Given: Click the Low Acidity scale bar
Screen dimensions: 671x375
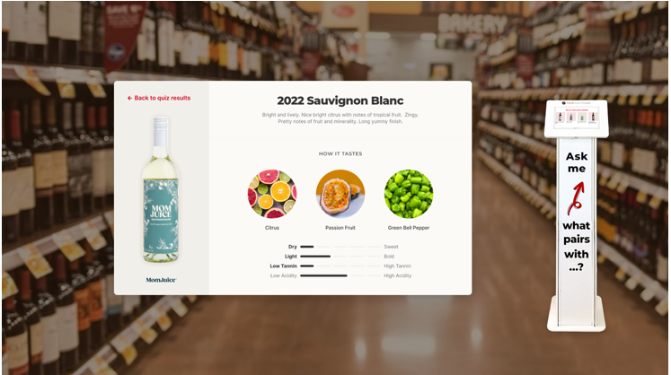Looking at the screenshot, I should coord(340,275).
